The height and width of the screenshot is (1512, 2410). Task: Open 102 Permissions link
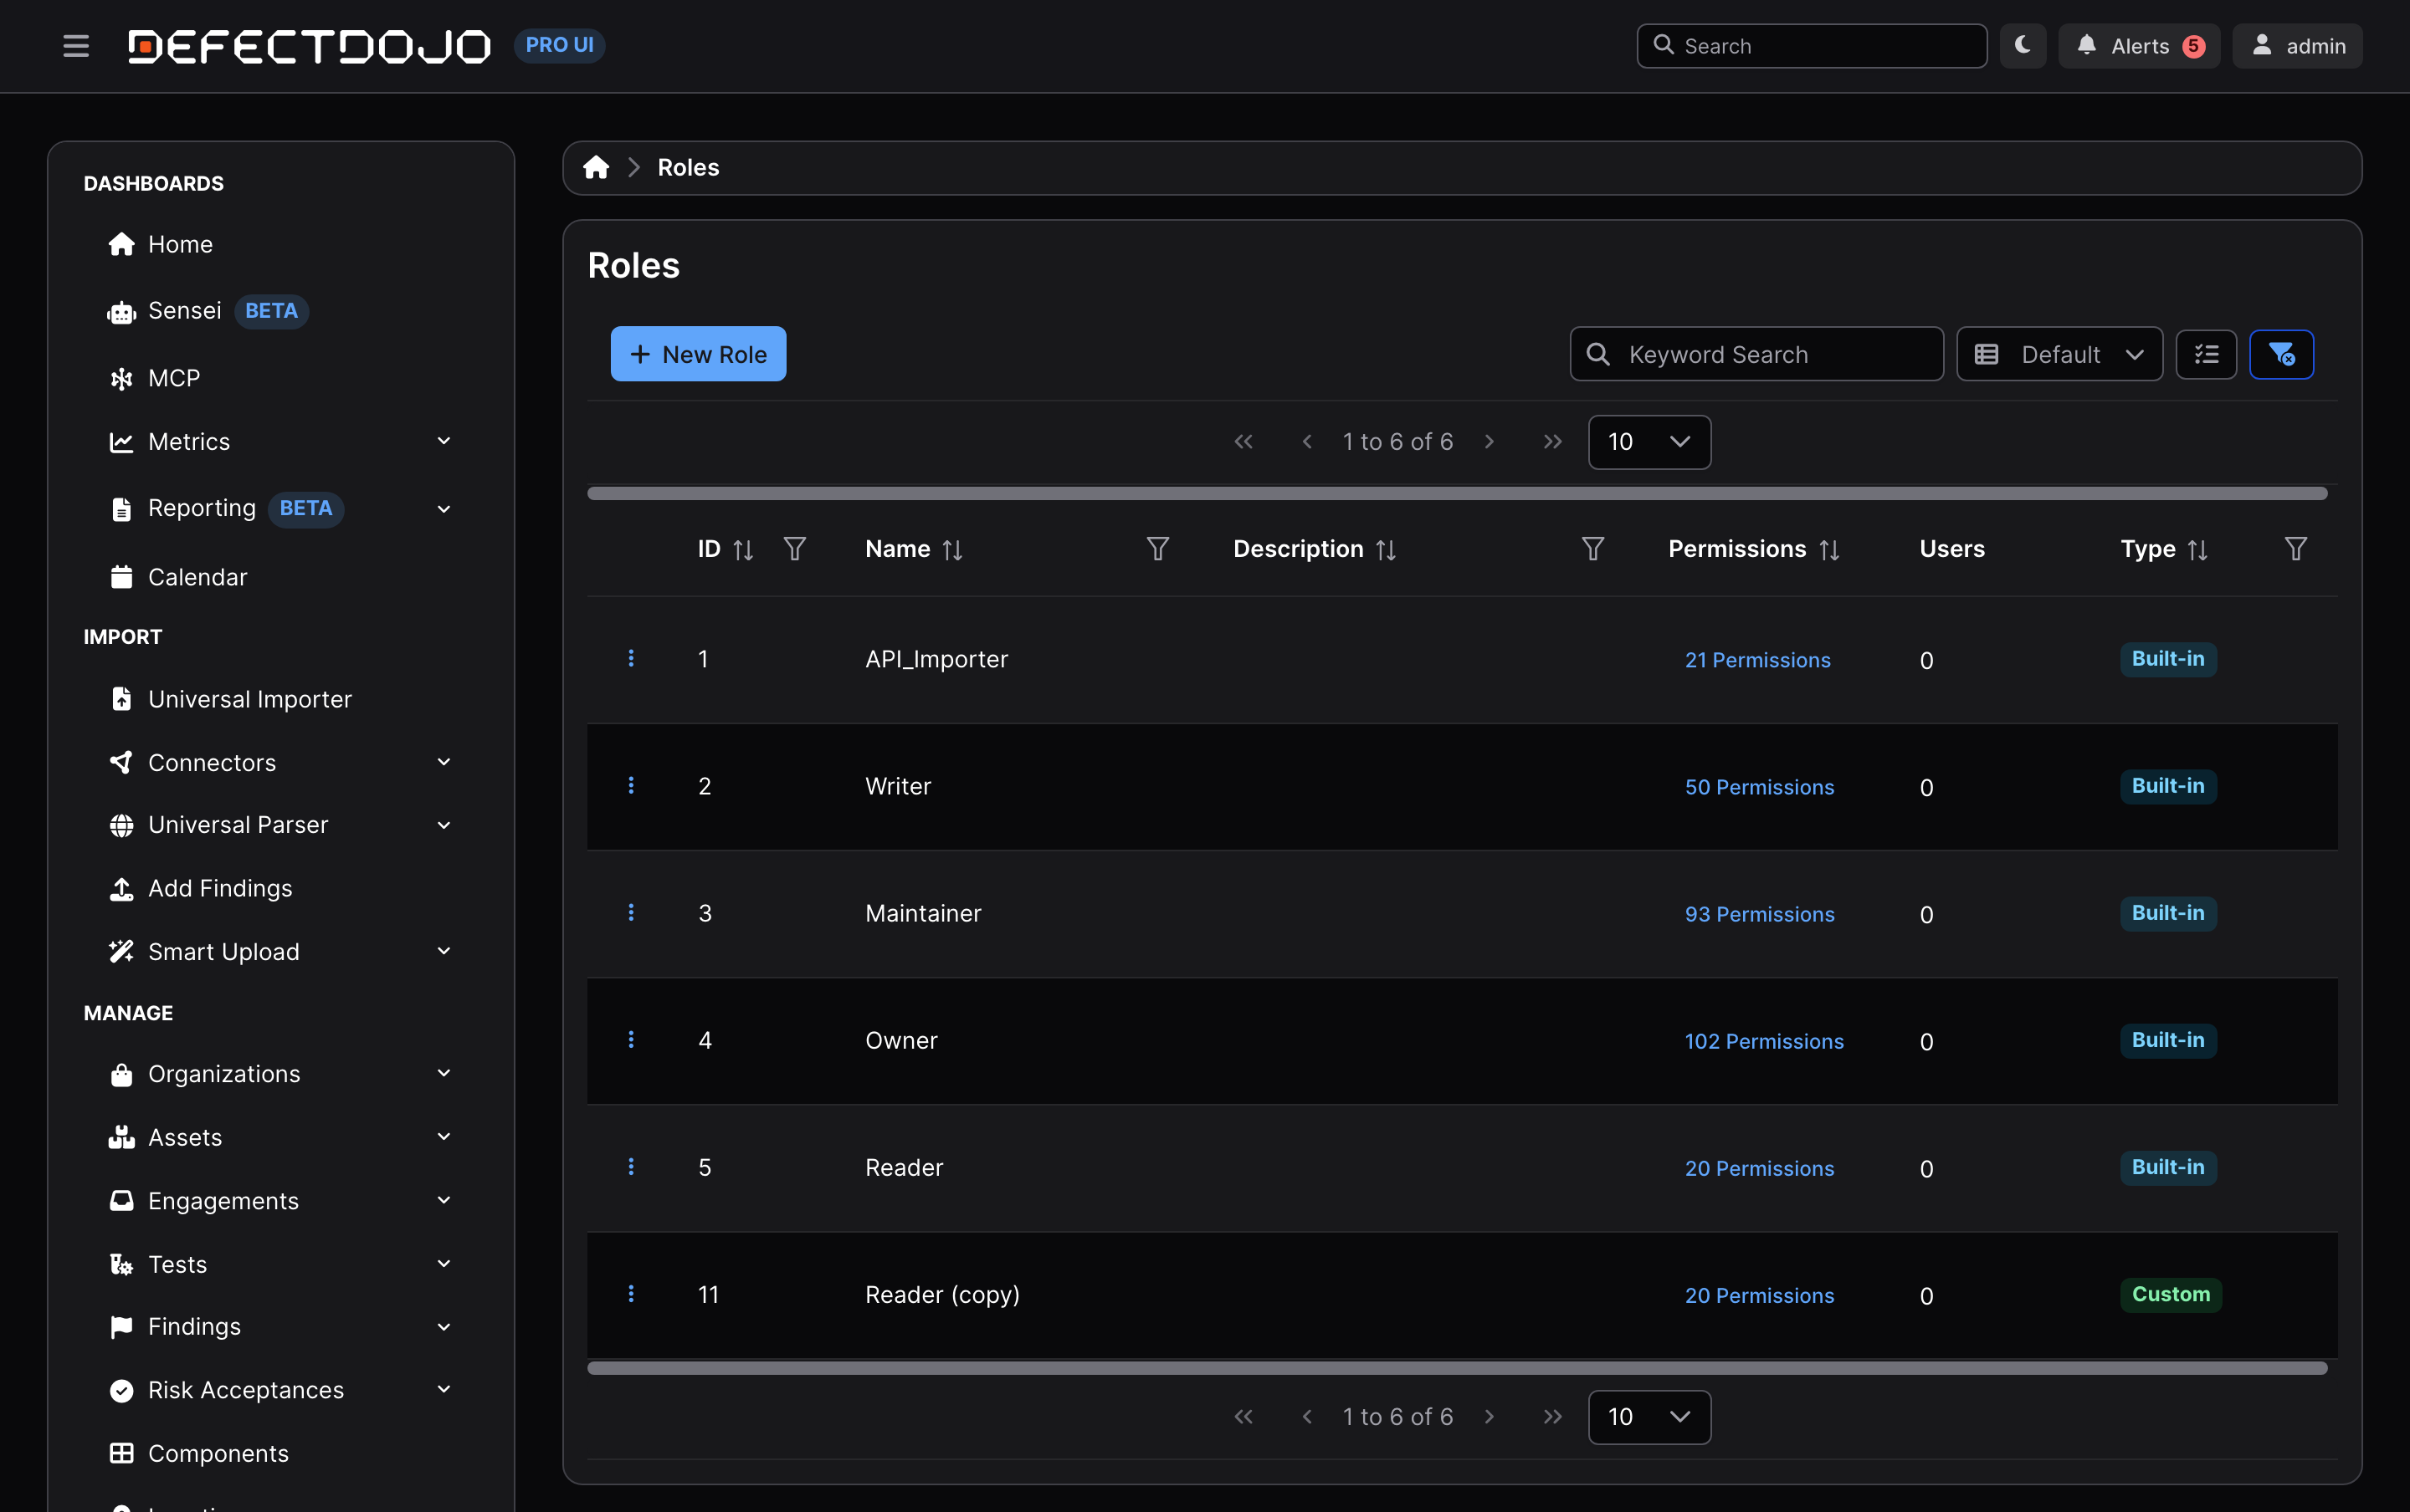coord(1764,1041)
